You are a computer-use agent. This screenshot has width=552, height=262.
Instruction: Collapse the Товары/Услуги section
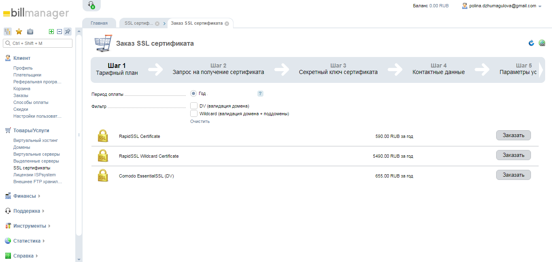pyautogui.click(x=31, y=131)
